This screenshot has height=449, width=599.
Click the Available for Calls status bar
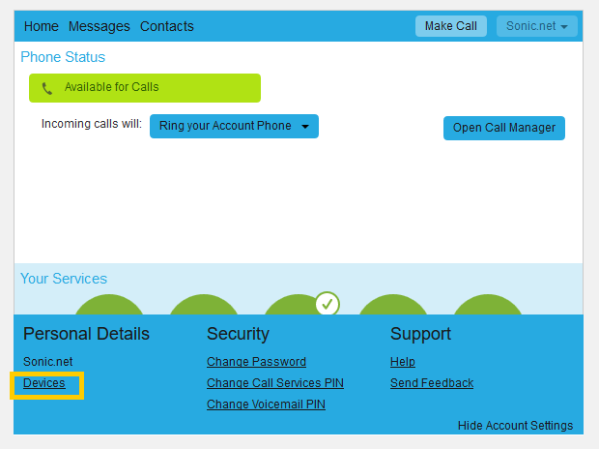(145, 88)
